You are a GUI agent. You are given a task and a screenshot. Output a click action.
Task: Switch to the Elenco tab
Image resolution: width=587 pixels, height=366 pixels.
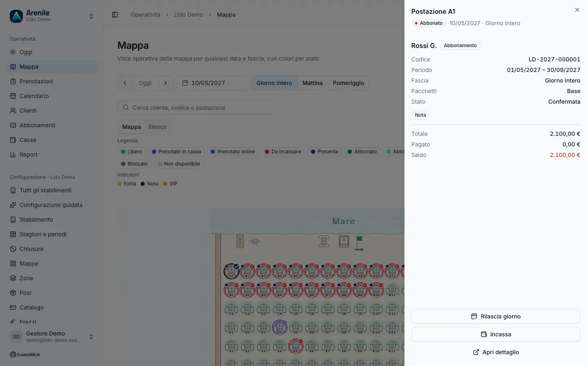point(157,127)
